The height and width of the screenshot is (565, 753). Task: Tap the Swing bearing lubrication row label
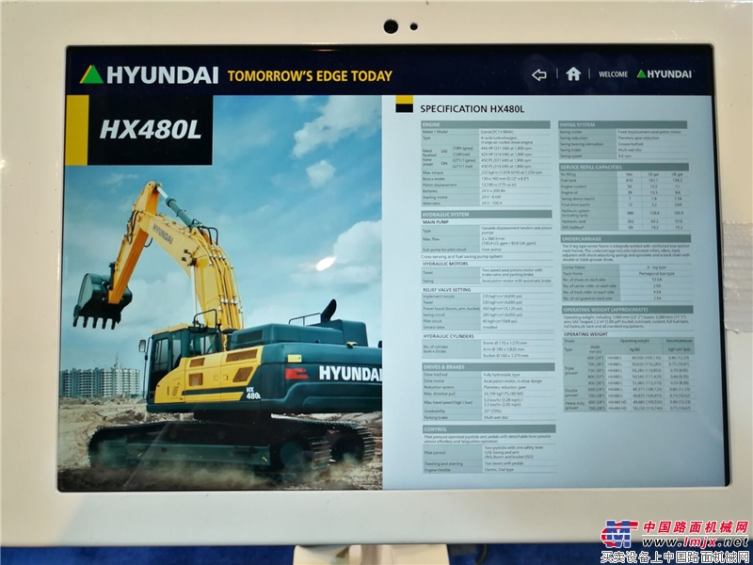coord(580,144)
